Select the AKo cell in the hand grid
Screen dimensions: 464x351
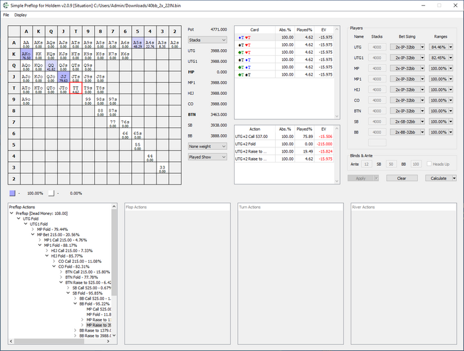[26, 54]
